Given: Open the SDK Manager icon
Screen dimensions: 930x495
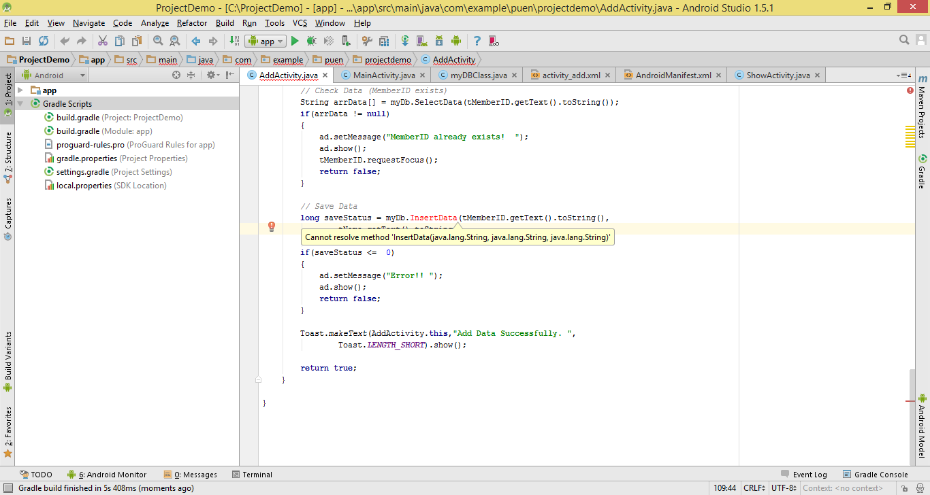Looking at the screenshot, I should [439, 41].
